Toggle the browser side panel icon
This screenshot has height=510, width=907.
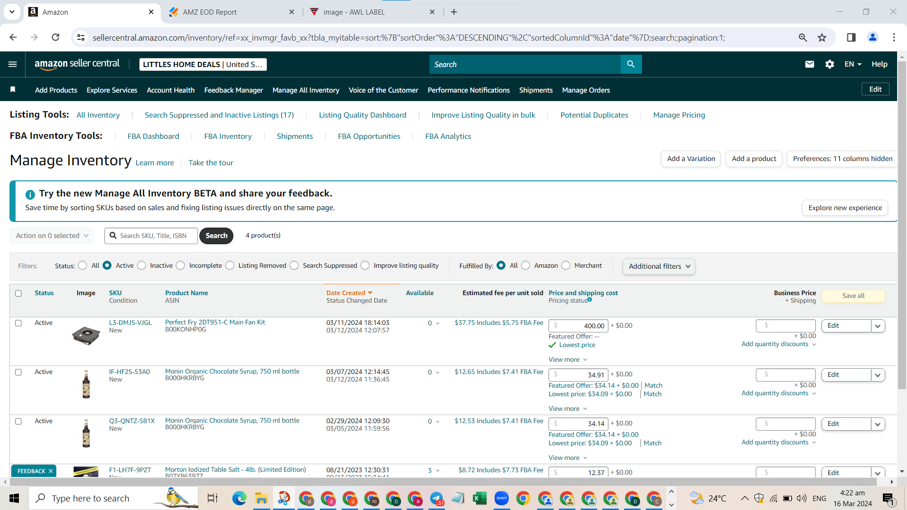[x=851, y=37]
